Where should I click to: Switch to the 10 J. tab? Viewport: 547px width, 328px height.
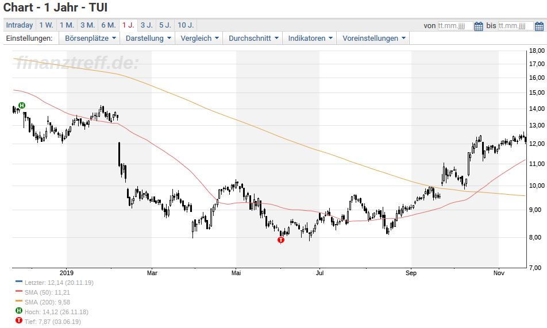point(186,25)
